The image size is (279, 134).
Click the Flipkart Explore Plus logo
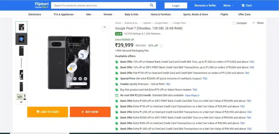[x=42, y=5]
